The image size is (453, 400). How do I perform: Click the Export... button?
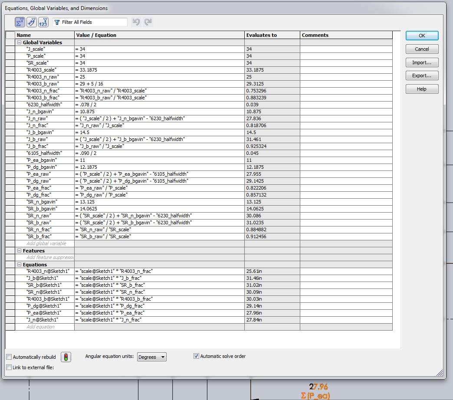point(422,75)
